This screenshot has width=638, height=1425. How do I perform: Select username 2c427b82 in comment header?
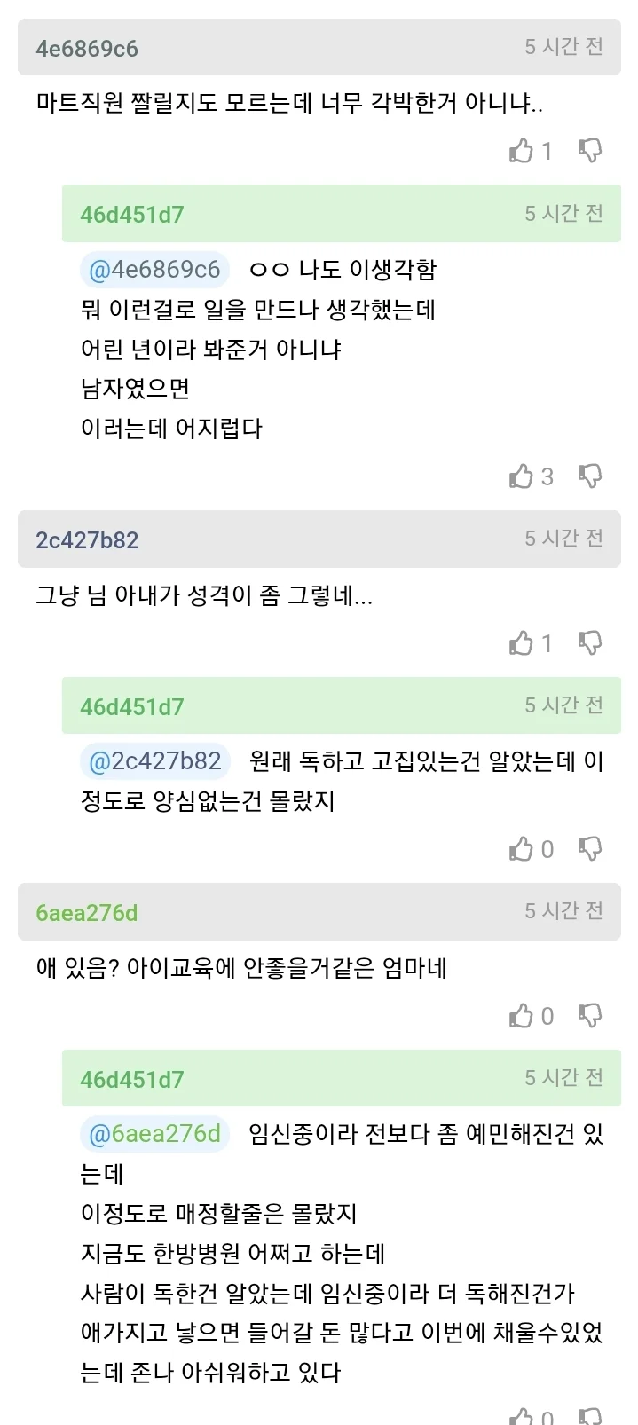point(87,540)
